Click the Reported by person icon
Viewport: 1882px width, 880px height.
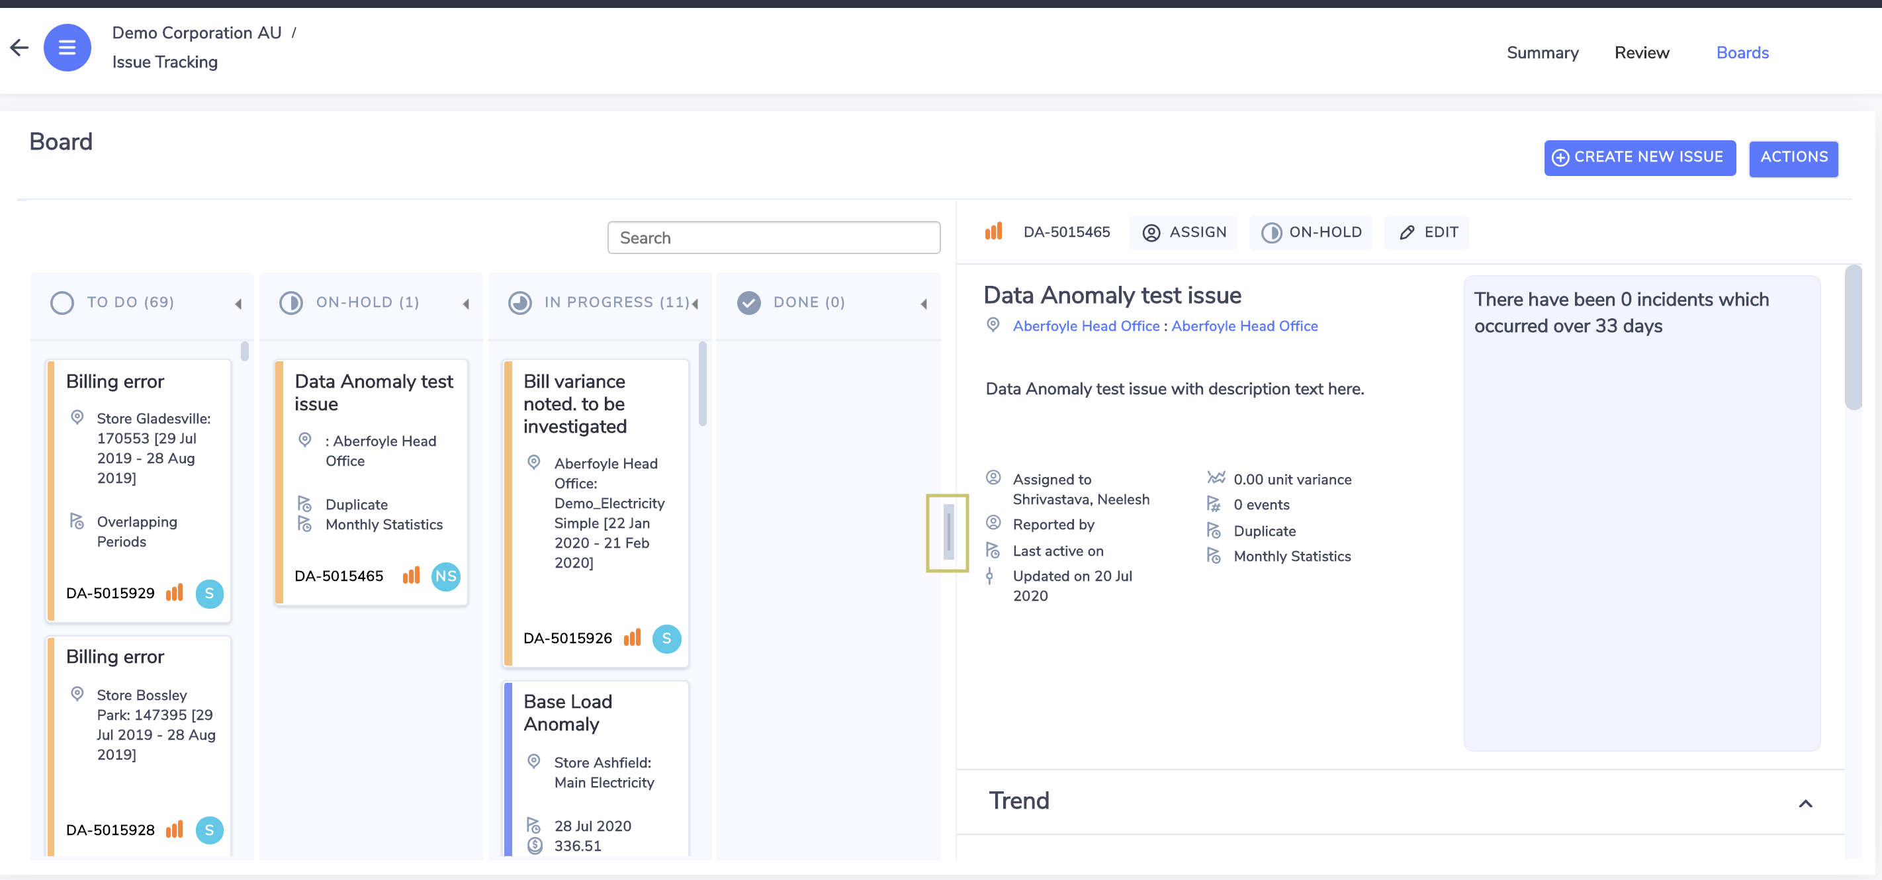click(x=993, y=523)
